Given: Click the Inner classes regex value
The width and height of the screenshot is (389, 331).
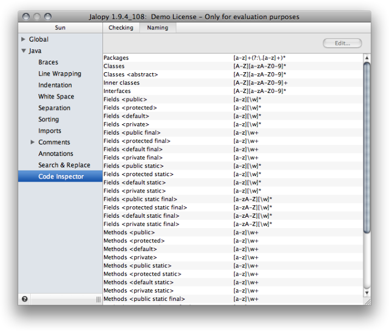Looking at the screenshot, I should point(260,83).
